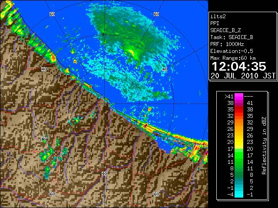Click the brightest echo core over the sea
Screen dimensions: 278x208
[x=131, y=52]
